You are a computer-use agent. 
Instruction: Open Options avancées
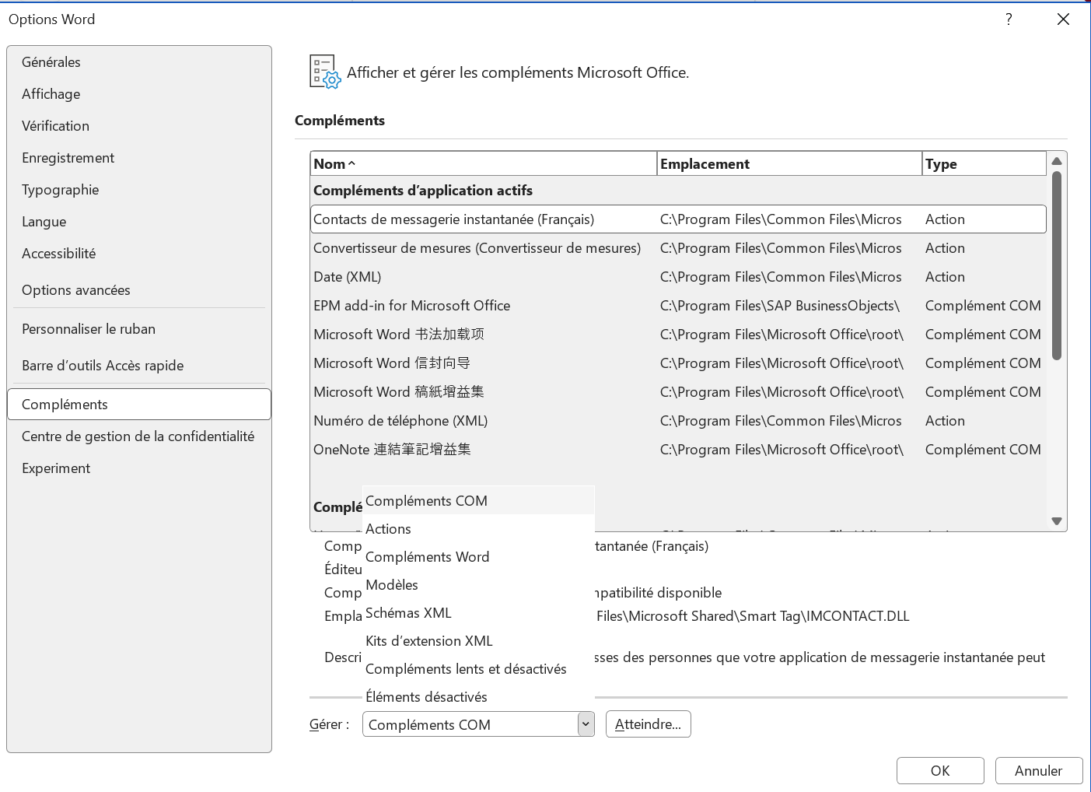139,290
